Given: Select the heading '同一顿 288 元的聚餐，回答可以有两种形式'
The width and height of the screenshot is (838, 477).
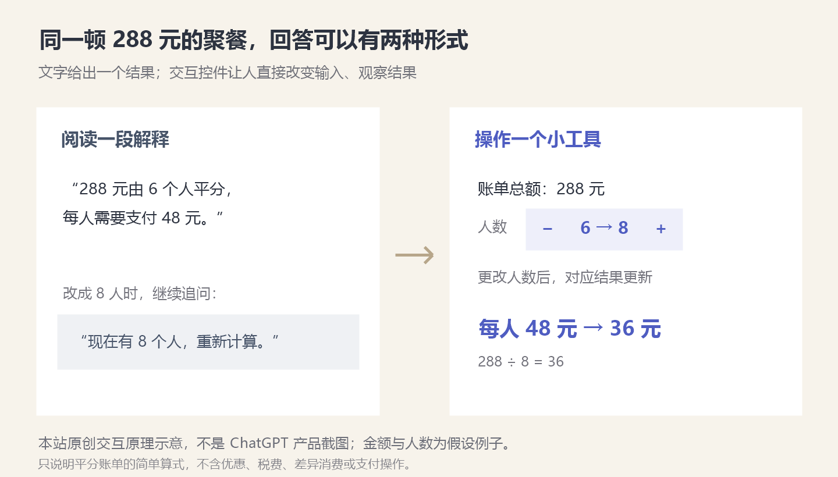Looking at the screenshot, I should (253, 40).
